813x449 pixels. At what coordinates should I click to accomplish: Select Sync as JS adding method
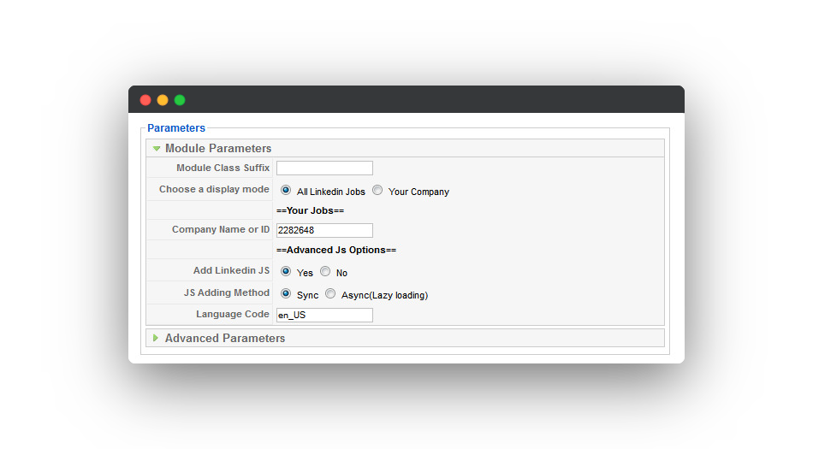click(286, 293)
